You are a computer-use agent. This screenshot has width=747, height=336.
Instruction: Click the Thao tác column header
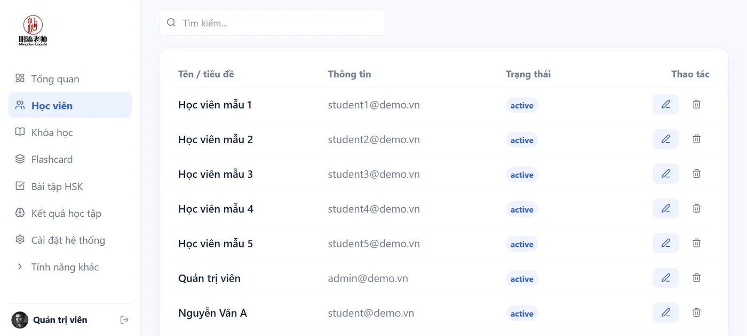click(690, 74)
